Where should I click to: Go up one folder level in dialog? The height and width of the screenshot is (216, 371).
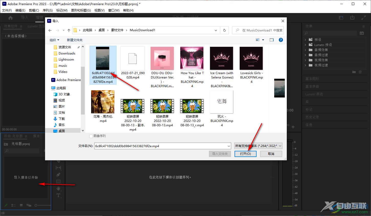pos(69,30)
